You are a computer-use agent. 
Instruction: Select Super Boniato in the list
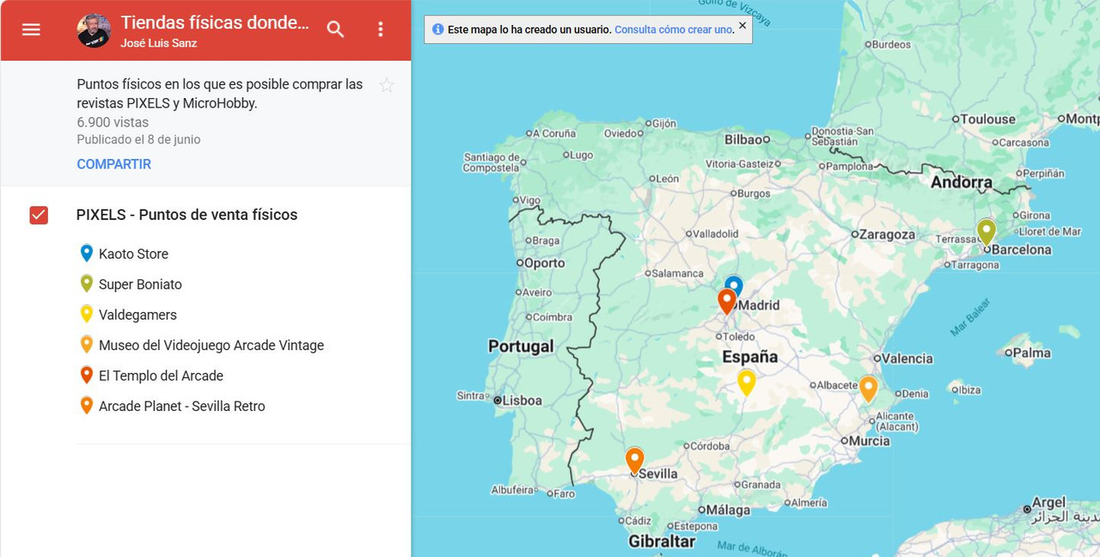[x=140, y=285]
